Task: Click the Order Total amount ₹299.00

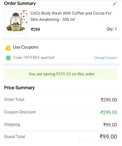Action: (x=109, y=100)
